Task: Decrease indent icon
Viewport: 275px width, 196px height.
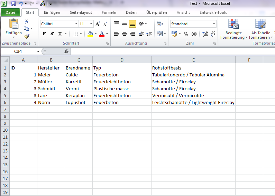Action: click(141, 34)
